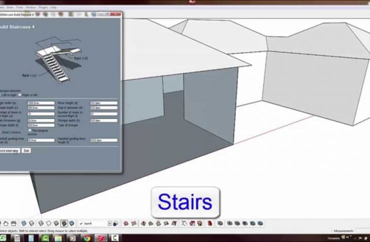Open Google Chrome from the taskbar

pyautogui.click(x=86, y=238)
